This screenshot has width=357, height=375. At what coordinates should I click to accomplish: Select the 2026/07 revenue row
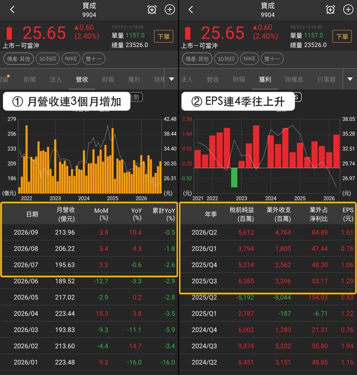89,265
